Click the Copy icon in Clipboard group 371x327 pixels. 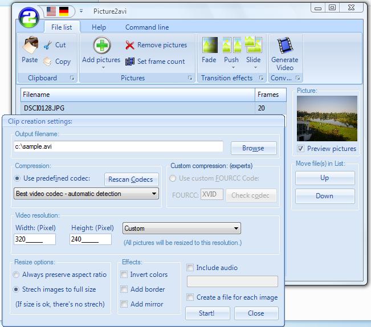pos(48,62)
